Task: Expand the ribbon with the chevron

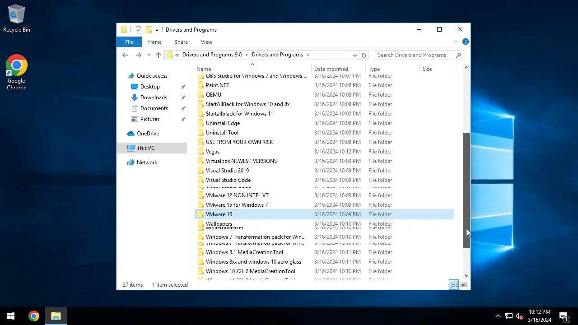Action: click(x=456, y=42)
